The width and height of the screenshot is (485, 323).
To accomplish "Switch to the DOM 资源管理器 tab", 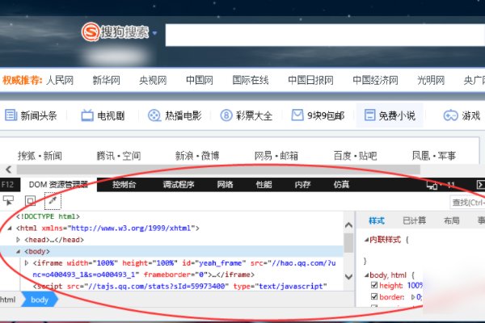I will pos(58,185).
